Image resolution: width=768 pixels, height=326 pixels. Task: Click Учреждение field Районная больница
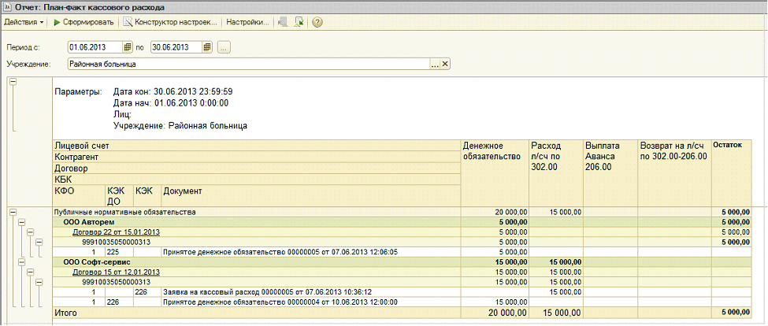coord(249,64)
